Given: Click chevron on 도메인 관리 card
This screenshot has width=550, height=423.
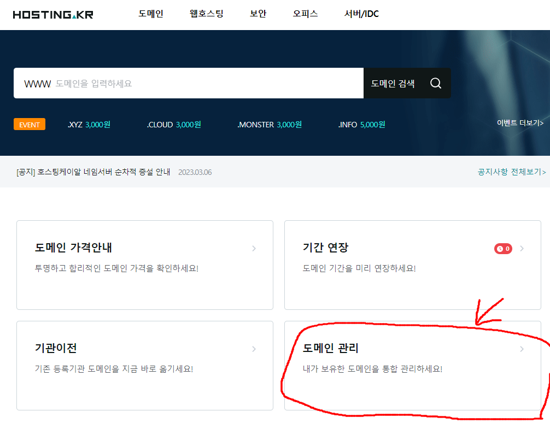Looking at the screenshot, I should click(522, 349).
